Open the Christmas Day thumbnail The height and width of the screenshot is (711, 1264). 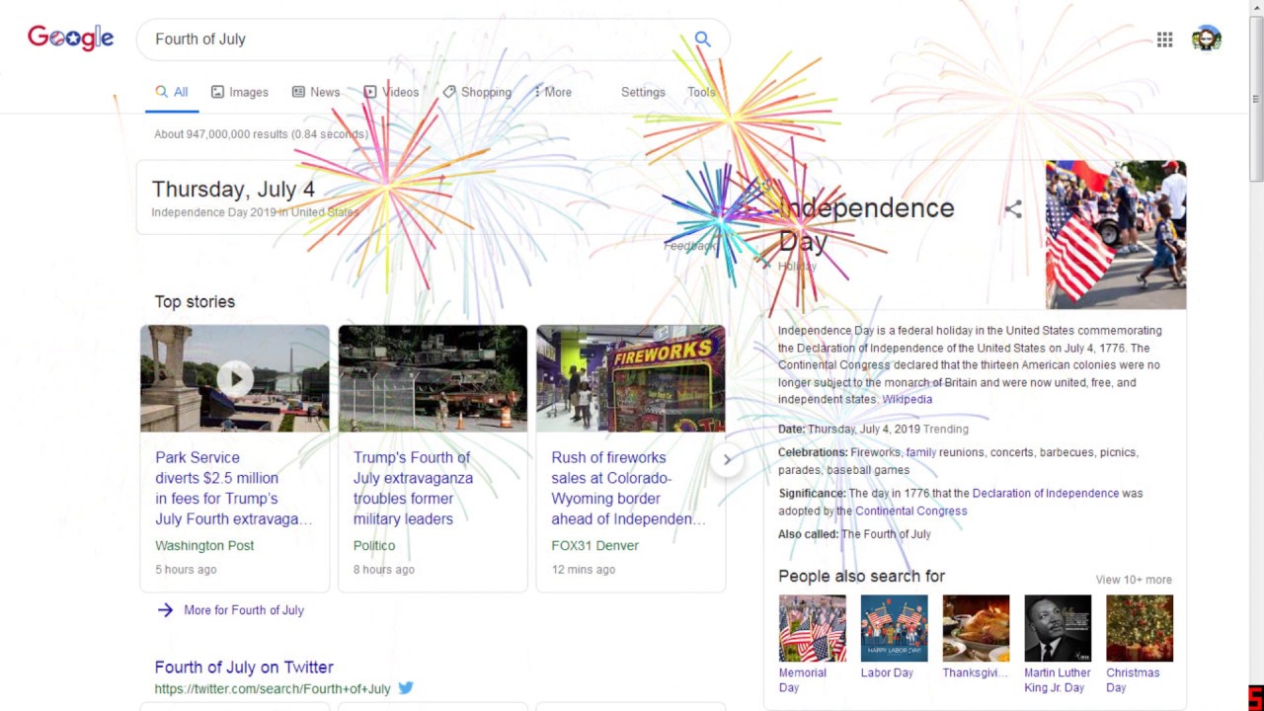click(1140, 628)
